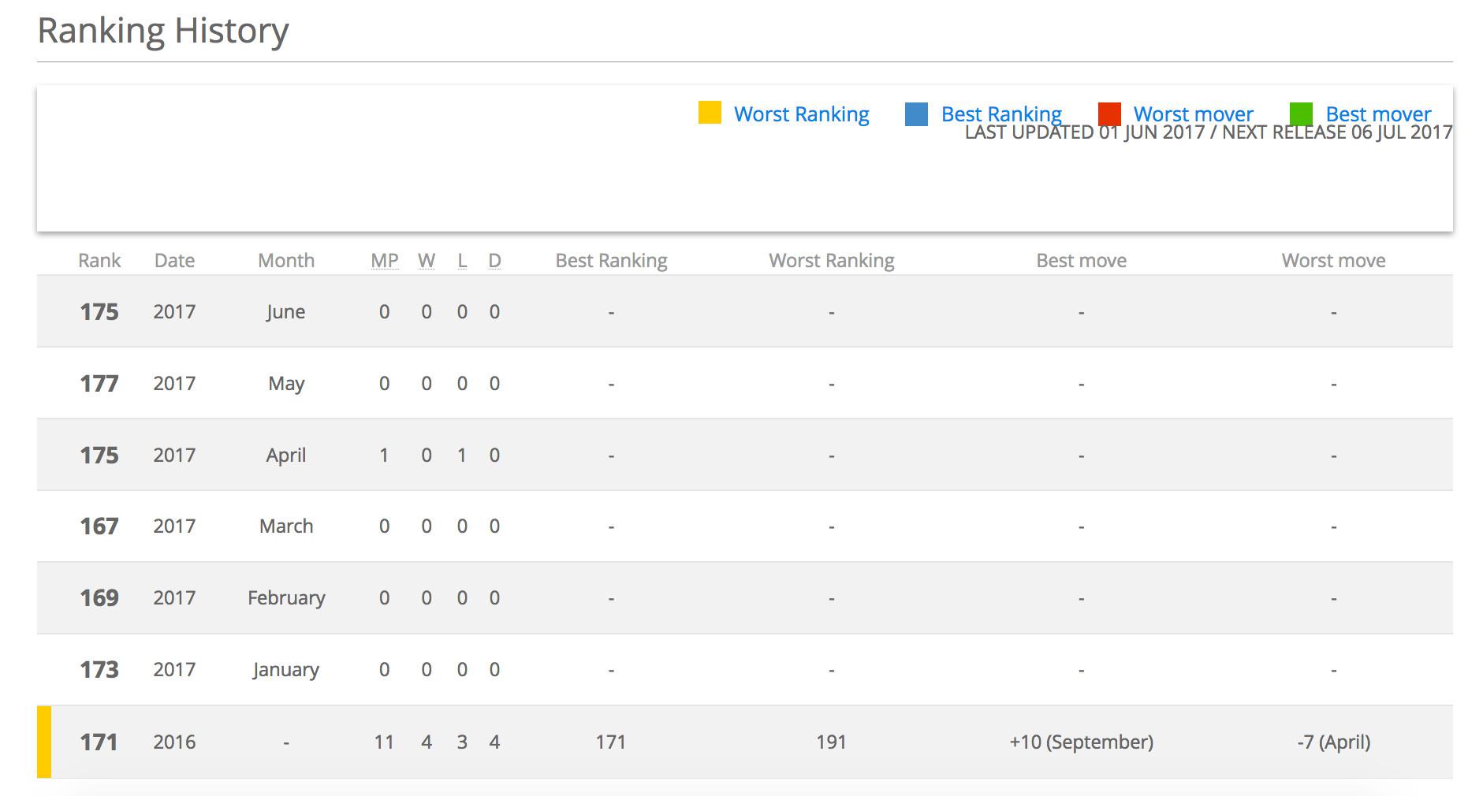Click the D column header abbreviation

click(x=494, y=261)
